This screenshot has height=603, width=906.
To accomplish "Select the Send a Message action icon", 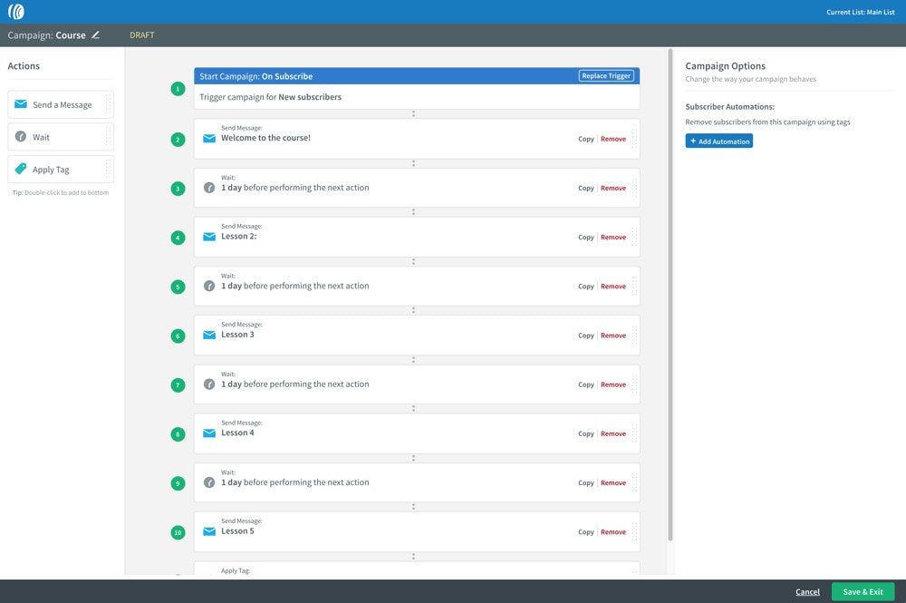I will pyautogui.click(x=21, y=103).
